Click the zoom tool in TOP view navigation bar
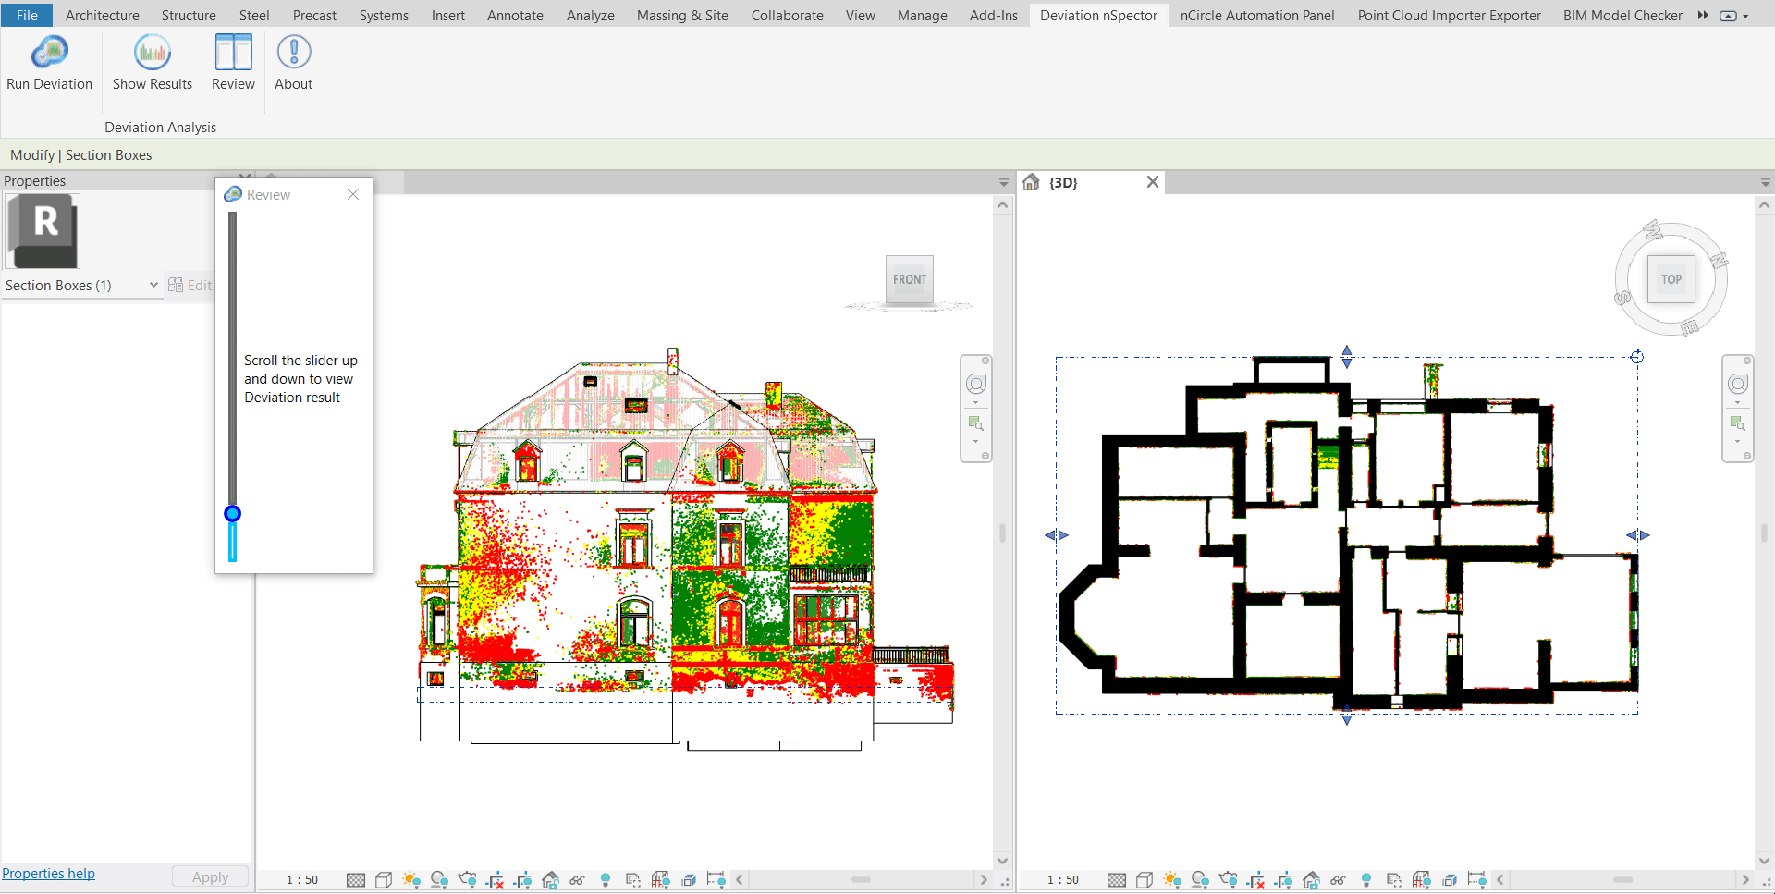 [1738, 423]
